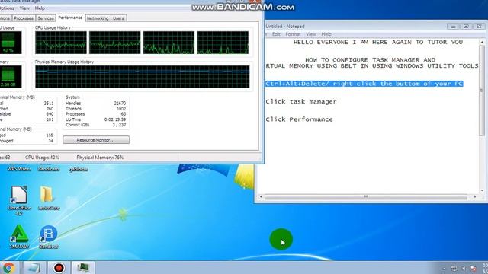Open Bandicam recorder in the taskbar

click(59, 268)
